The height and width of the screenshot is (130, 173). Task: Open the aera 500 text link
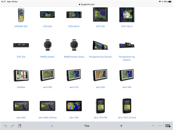coord(48,87)
